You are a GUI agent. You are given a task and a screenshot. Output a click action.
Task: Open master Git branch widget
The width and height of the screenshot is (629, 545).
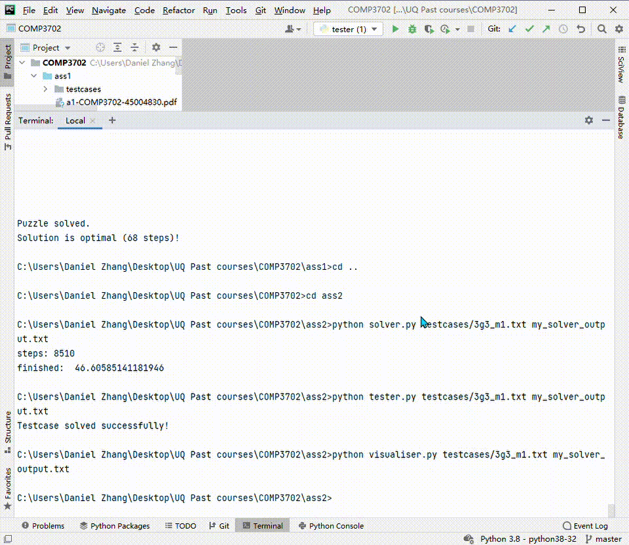tap(603, 539)
